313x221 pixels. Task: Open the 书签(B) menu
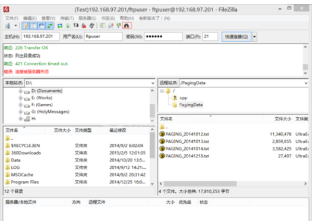pos(108,18)
